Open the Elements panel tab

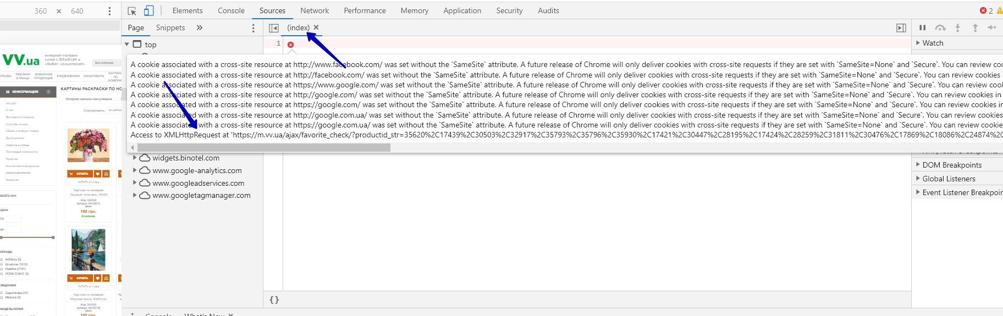click(x=188, y=10)
